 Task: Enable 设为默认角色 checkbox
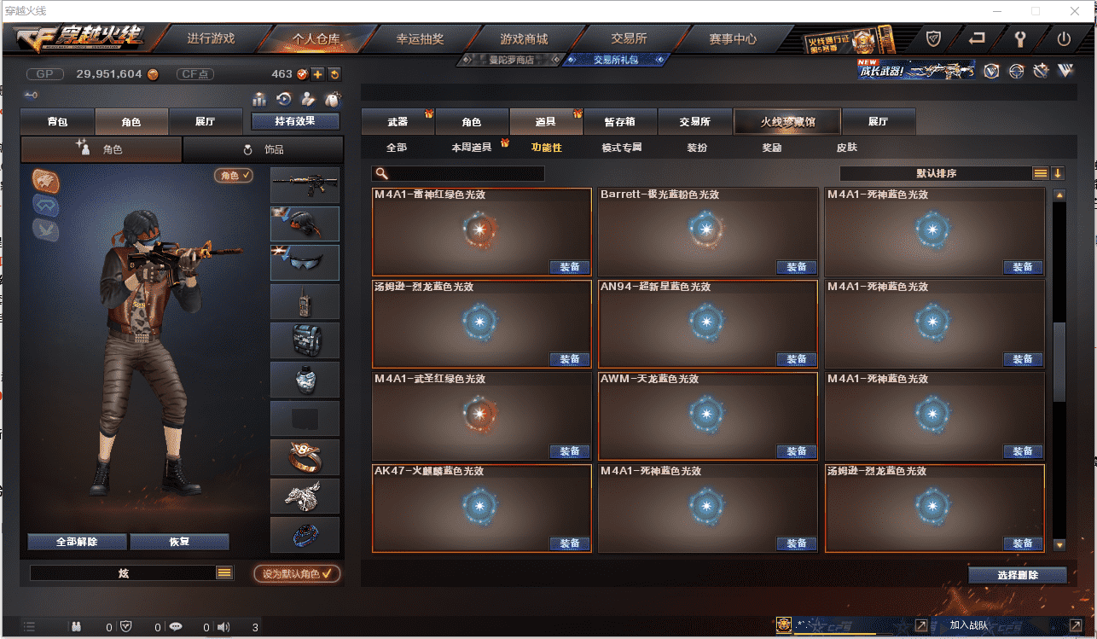pyautogui.click(x=297, y=573)
